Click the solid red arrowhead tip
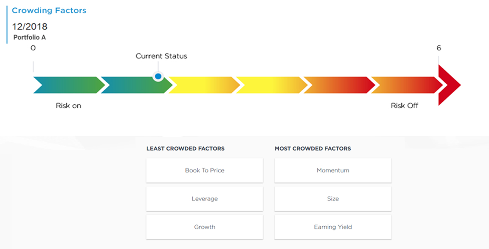The image size is (489, 249). (448, 85)
